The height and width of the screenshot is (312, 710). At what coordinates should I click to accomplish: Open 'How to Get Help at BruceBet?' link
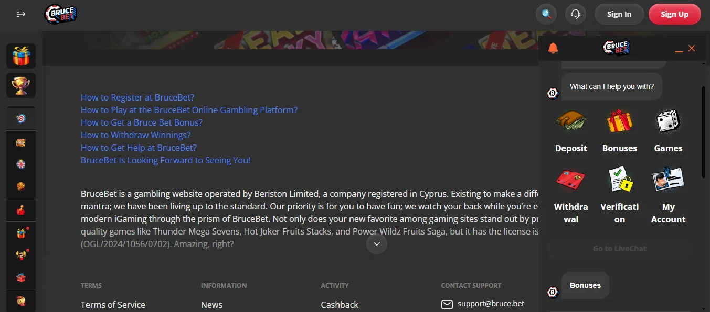(x=139, y=148)
